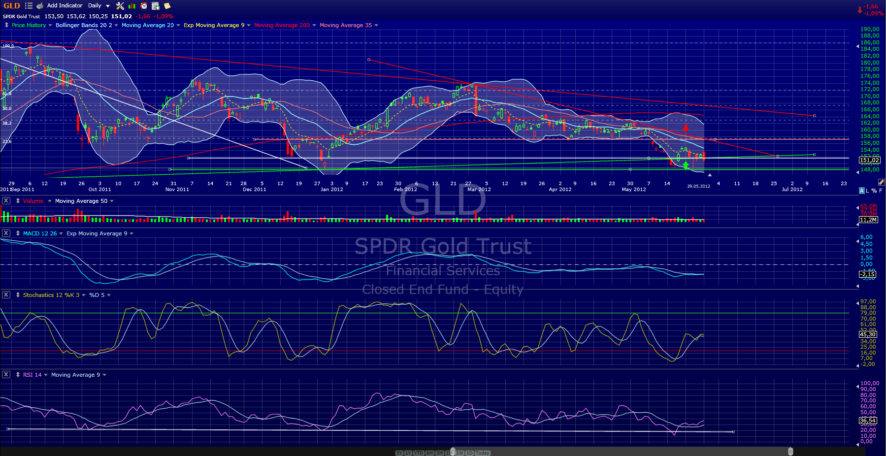Open the yellow notes icon
Screen dimensions: 886x456
(167, 6)
